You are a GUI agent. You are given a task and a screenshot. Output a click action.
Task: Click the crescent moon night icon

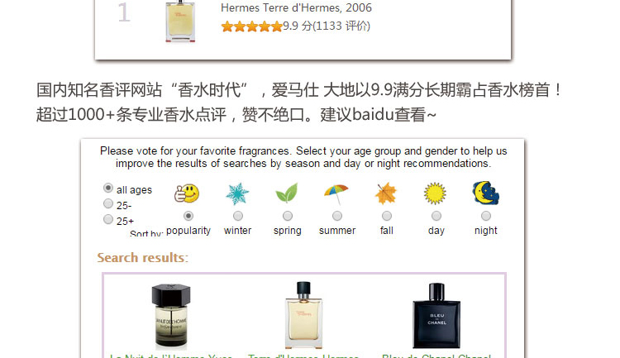click(x=485, y=193)
